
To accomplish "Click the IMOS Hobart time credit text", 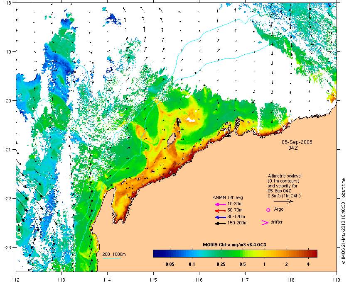I will coord(344,221).
